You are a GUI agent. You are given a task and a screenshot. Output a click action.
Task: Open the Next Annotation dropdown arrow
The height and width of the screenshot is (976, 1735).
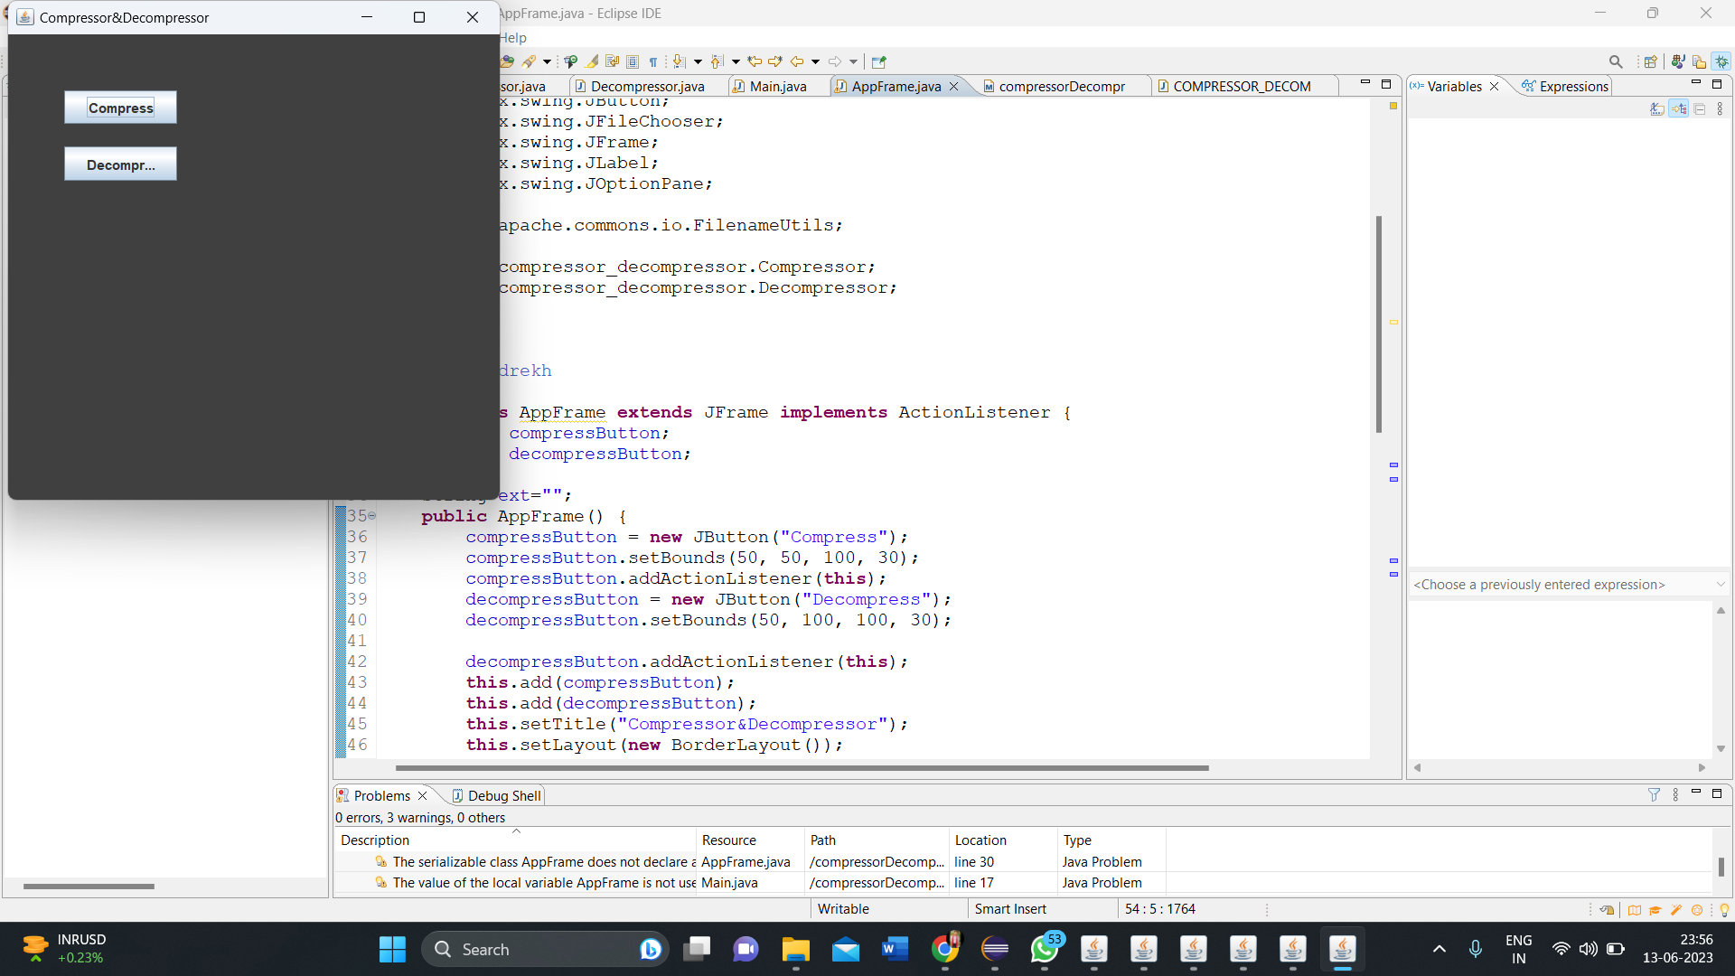click(699, 62)
